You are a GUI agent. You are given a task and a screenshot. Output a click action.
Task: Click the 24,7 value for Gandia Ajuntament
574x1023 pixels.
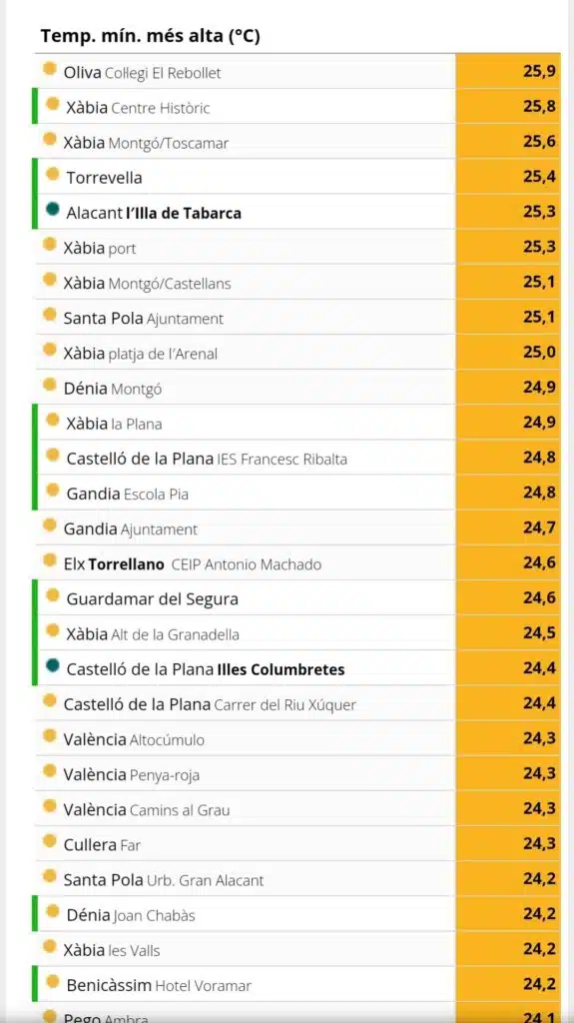[539, 527]
